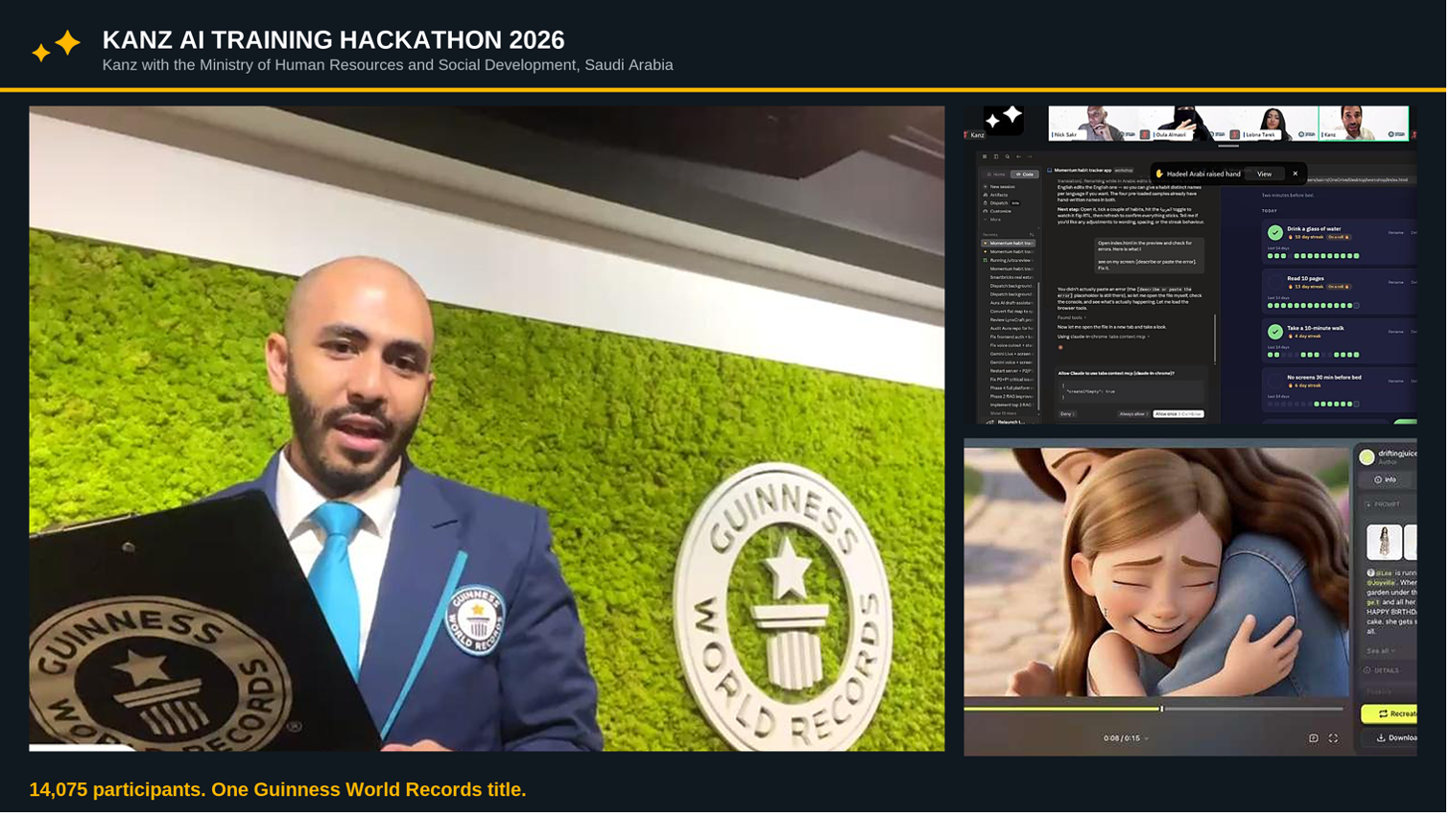Click the Kanz sparkle logo beside the slide title
Screen dimensions: 1451x817
tap(56, 46)
